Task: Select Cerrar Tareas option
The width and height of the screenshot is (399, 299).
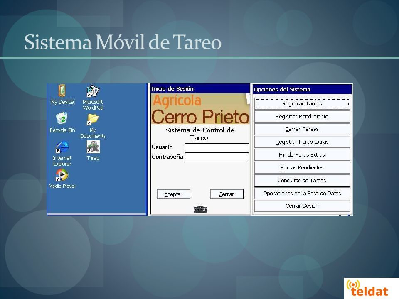Action: coord(302,129)
